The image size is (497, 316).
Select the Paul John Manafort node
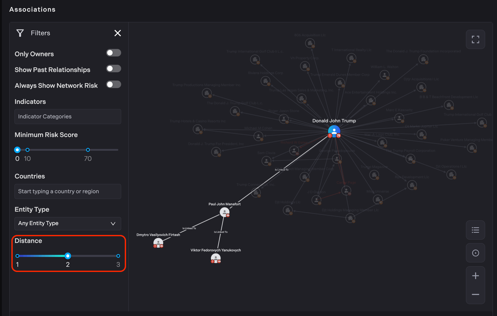224,212
